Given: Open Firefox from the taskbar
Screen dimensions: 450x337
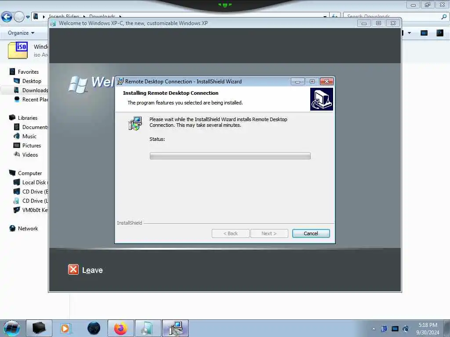Looking at the screenshot, I should pyautogui.click(x=121, y=328).
